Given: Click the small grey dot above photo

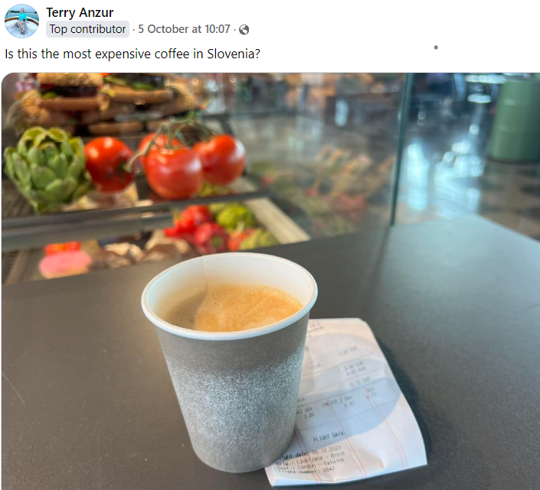Looking at the screenshot, I should pos(436,48).
